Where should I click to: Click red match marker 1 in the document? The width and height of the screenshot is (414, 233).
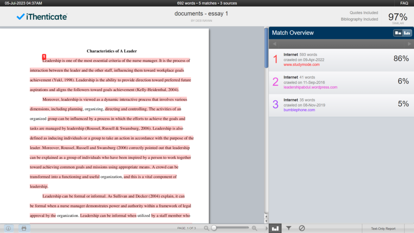coord(44,57)
